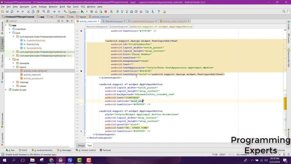Expand the mipmap folder
291x164 pixels.
pos(13,82)
